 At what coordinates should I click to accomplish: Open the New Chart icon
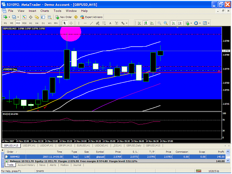(5, 17)
